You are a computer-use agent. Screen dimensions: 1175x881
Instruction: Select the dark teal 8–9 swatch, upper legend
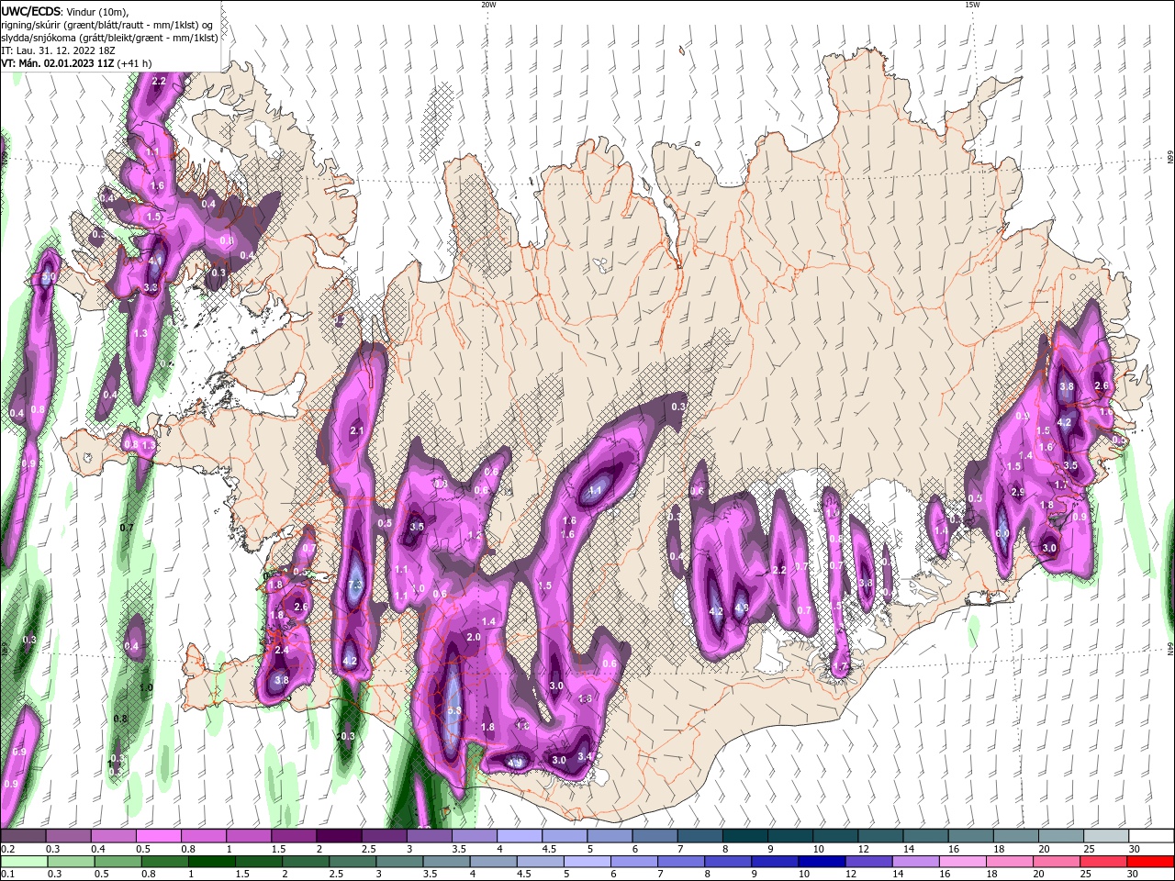(745, 836)
